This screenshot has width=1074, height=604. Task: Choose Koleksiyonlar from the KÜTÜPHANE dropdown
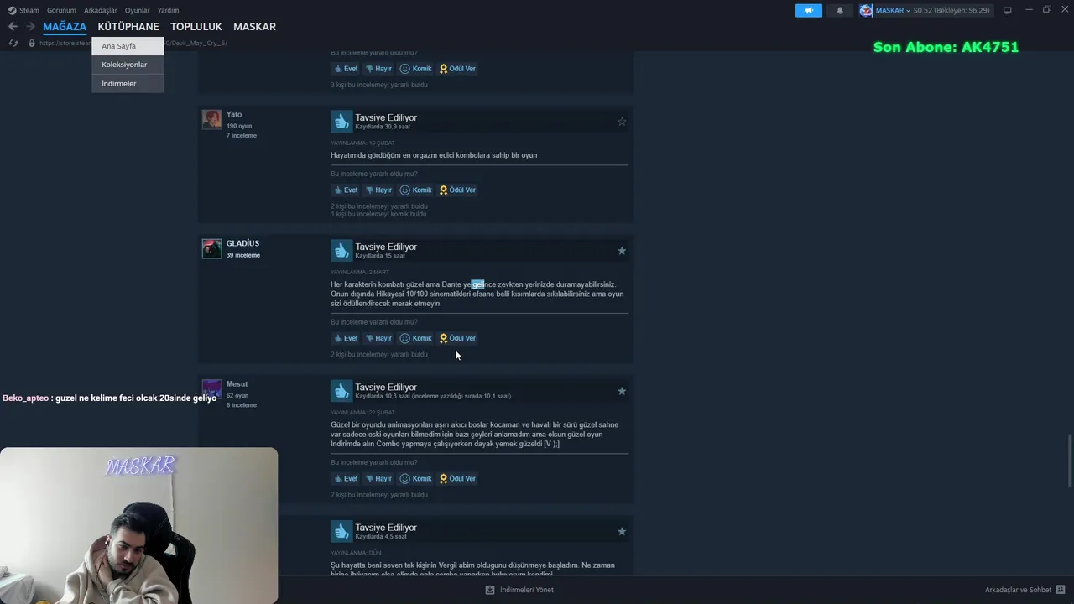[128, 65]
